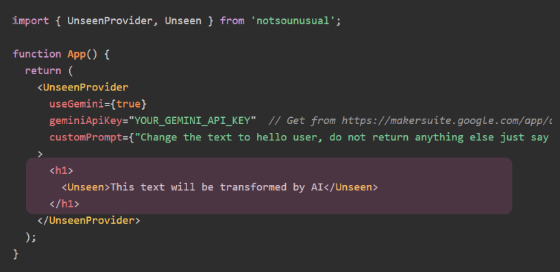Viewport: 560px width, 272px height.
Task: Place cursor on the App function name
Action: (x=77, y=54)
